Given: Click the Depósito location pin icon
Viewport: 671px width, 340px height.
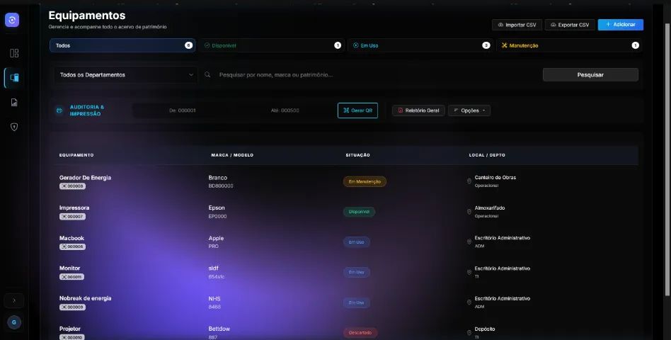Looking at the screenshot, I should [469, 333].
